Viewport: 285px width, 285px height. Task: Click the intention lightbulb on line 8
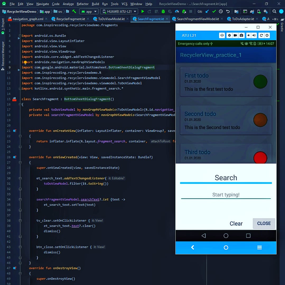[25, 62]
